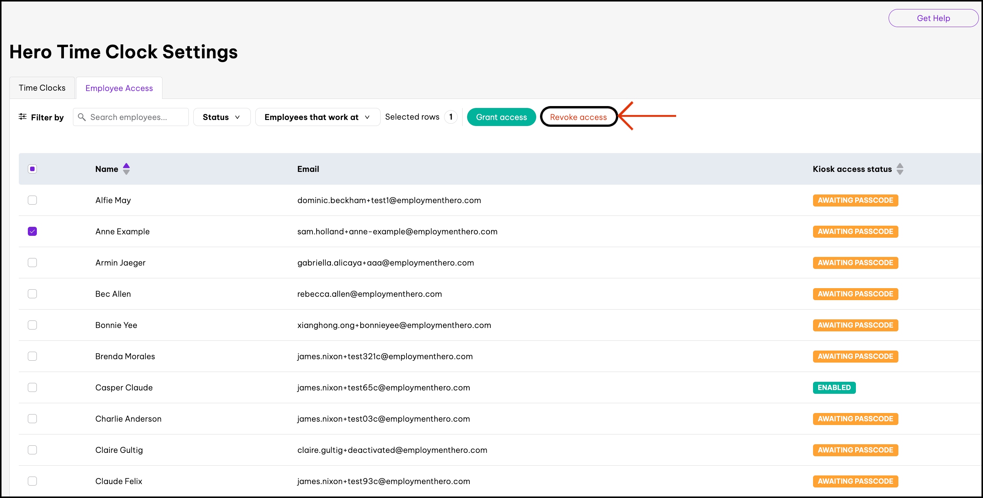
Task: Sort Kiosk access status column arrows
Action: click(x=900, y=169)
